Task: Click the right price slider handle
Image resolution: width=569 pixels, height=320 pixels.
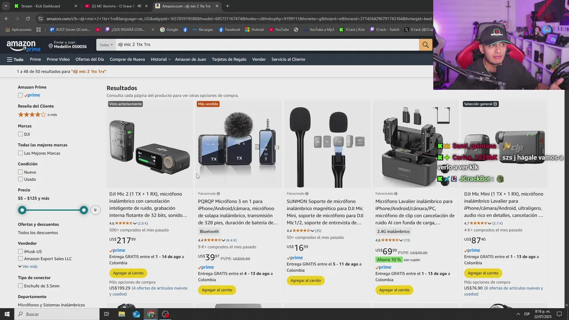Action: [84, 210]
